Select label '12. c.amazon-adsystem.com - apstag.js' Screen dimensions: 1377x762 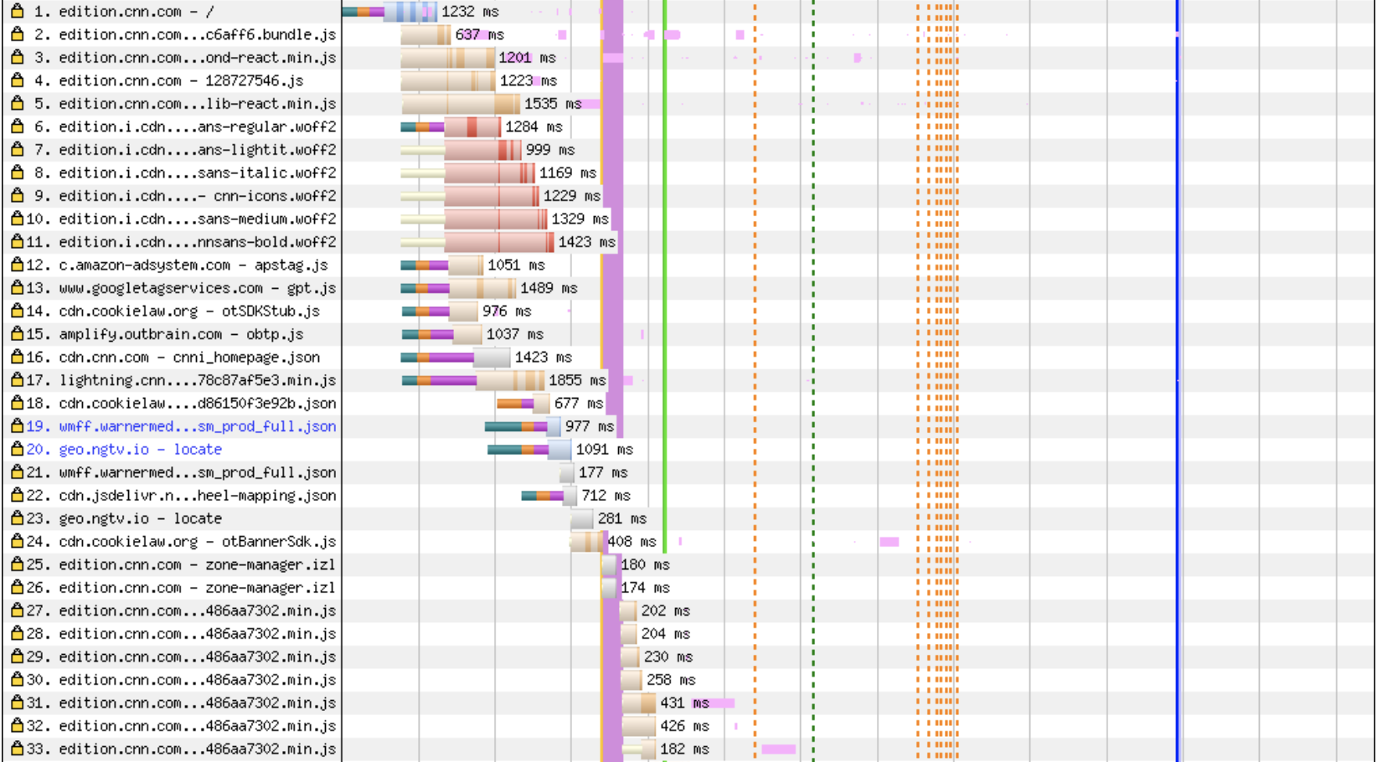[x=177, y=265]
